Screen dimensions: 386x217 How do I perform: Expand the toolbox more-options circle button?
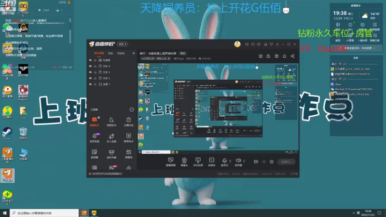tap(132, 109)
